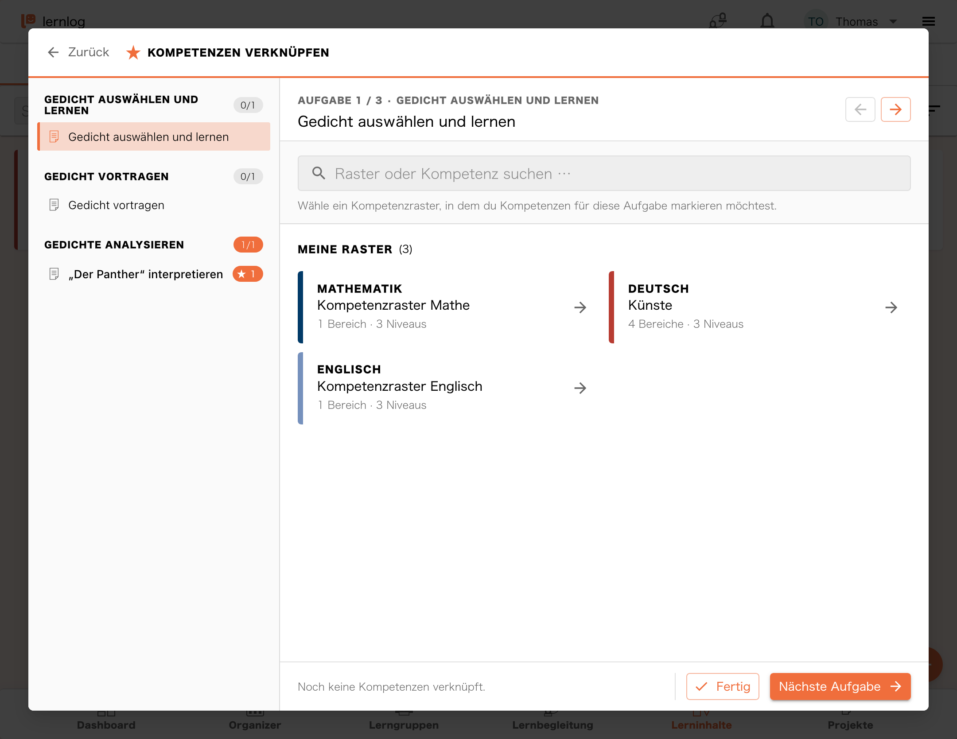
Task: Click the Gedicht vortragen section header
Action: 106,176
